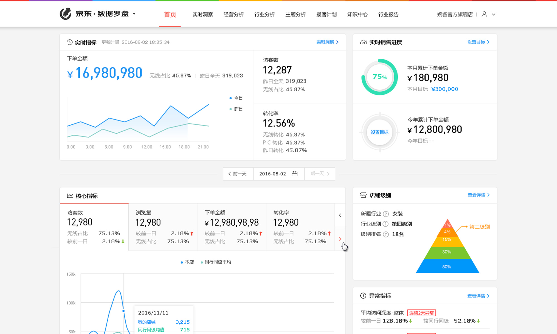Click the store icon beside 店铺级别
The image size is (557, 334).
(x=363, y=195)
